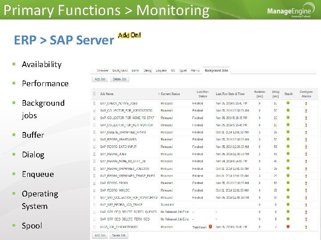
Task: Tick the checkbox for SAP_SRT_COLLECTOR_FOR_MONITORING
Action: pyautogui.click(x=95, y=197)
